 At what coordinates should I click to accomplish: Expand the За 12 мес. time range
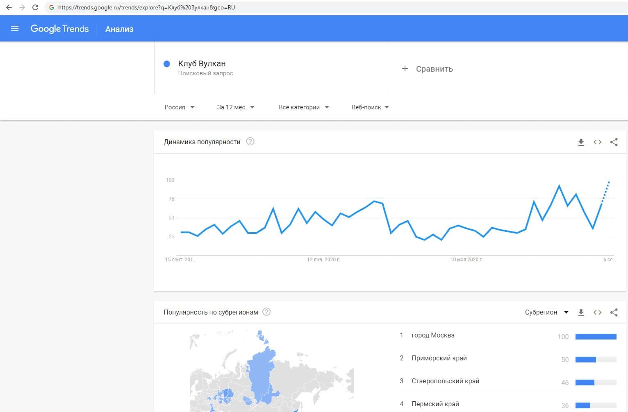click(236, 107)
